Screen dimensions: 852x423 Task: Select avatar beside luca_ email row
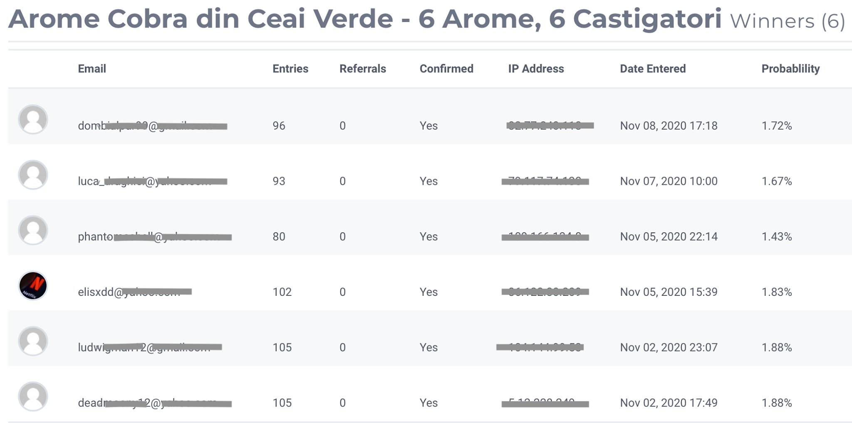point(33,175)
